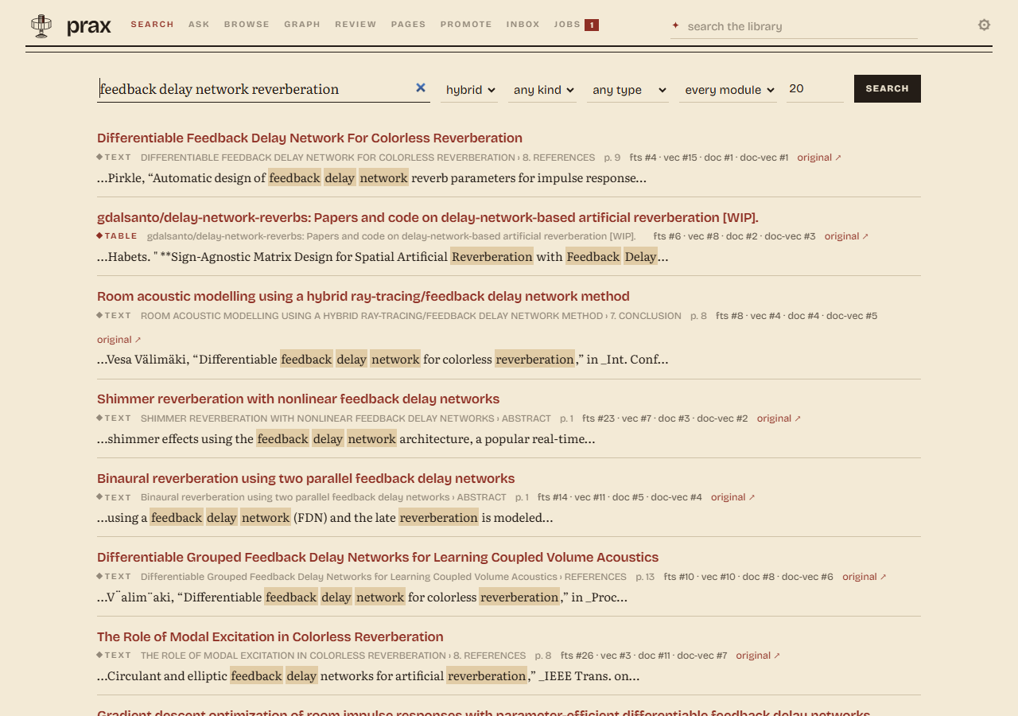Viewport: 1018px width, 716px height.
Task: Click the prax logo icon
Action: (x=41, y=26)
